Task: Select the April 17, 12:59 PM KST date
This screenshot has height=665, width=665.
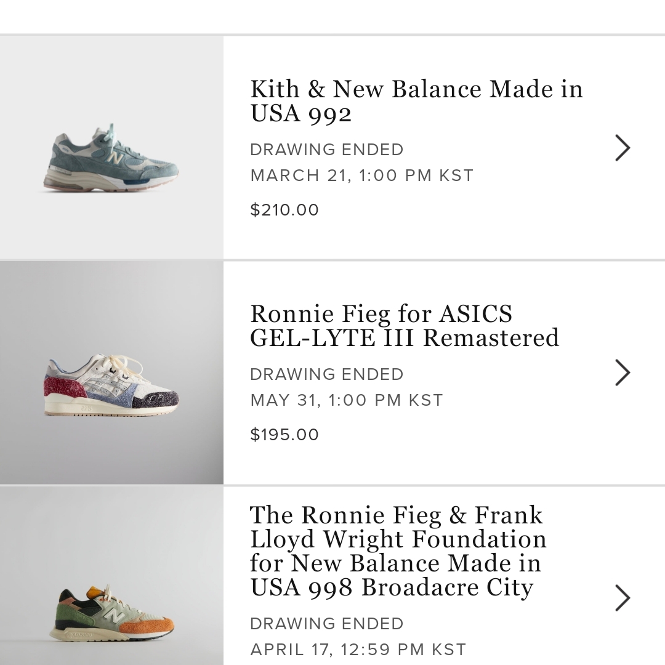Action: (x=358, y=649)
